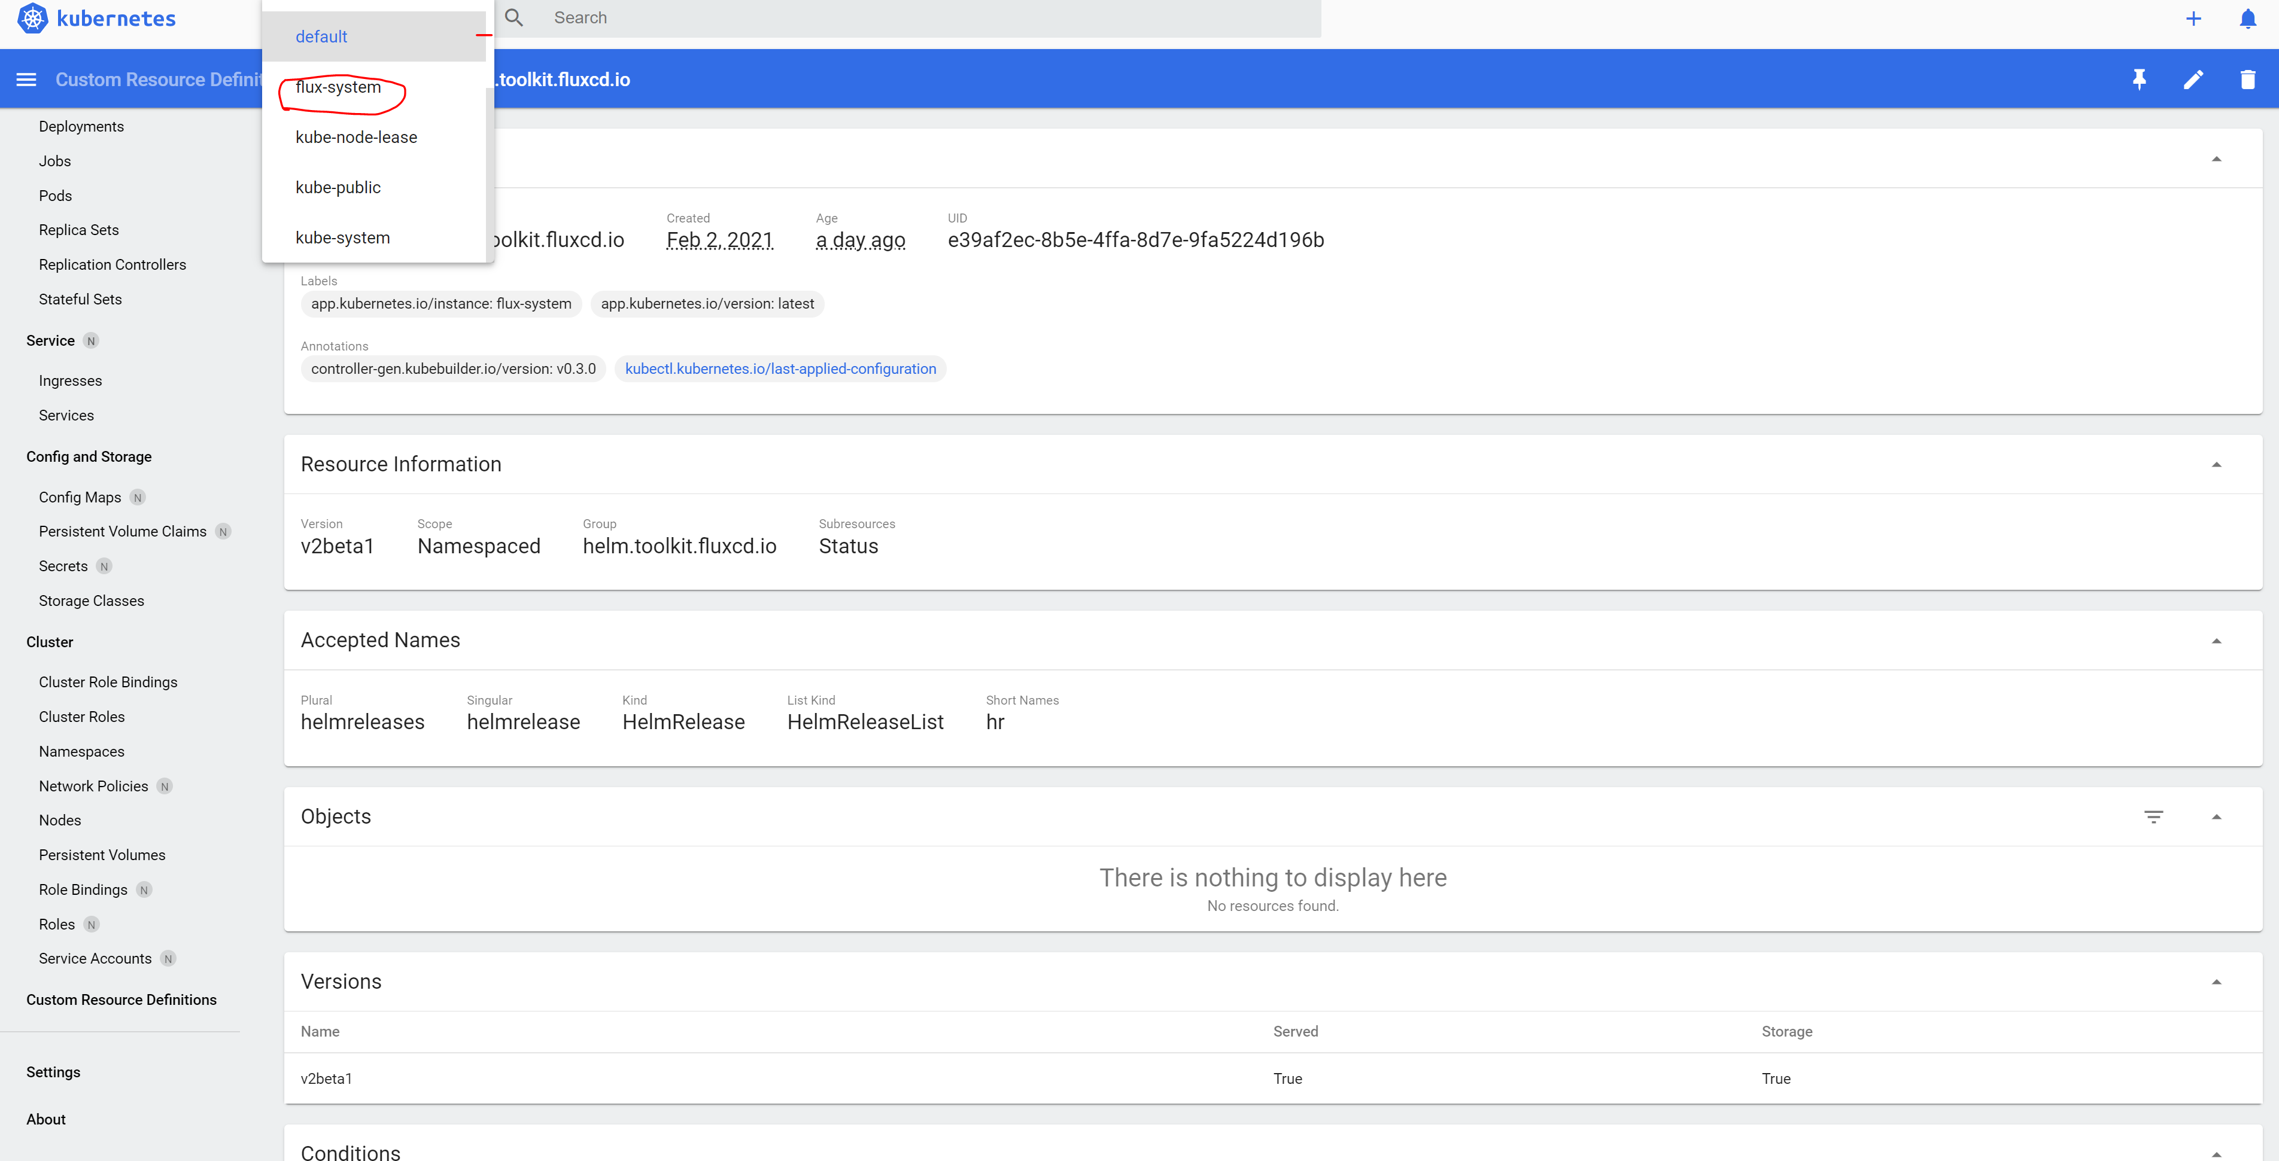Click the v2beta1 row in Versions table

(x=1272, y=1079)
